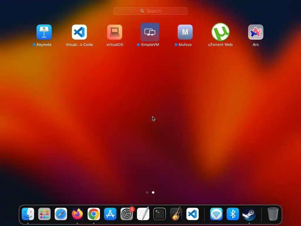Click the Wi-Fi icon in the Dock
The width and height of the screenshot is (301, 226).
(216, 214)
